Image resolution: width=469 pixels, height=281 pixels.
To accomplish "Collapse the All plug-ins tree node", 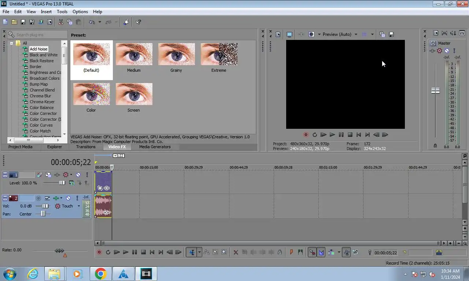I will [11, 43].
